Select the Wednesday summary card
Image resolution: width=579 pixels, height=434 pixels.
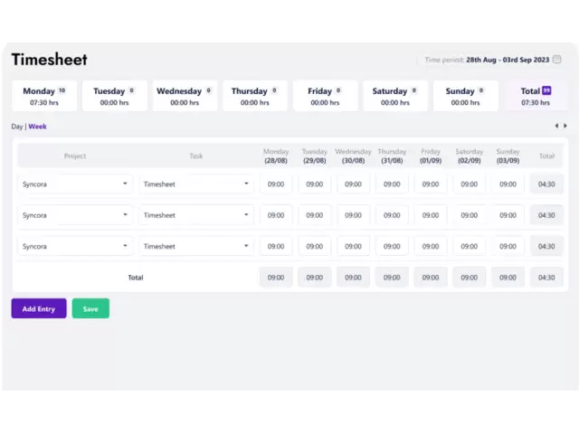185,96
